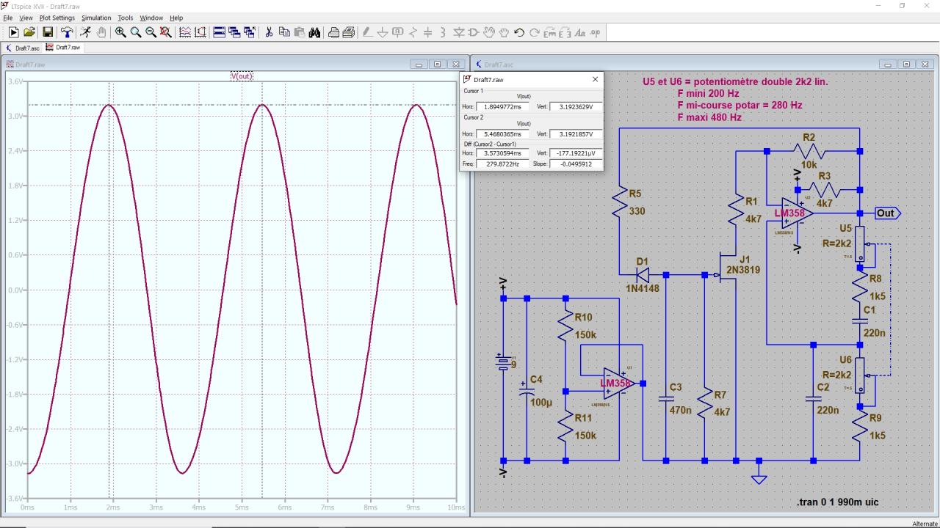
Task: Open the Plot Settings menu
Action: tap(57, 18)
